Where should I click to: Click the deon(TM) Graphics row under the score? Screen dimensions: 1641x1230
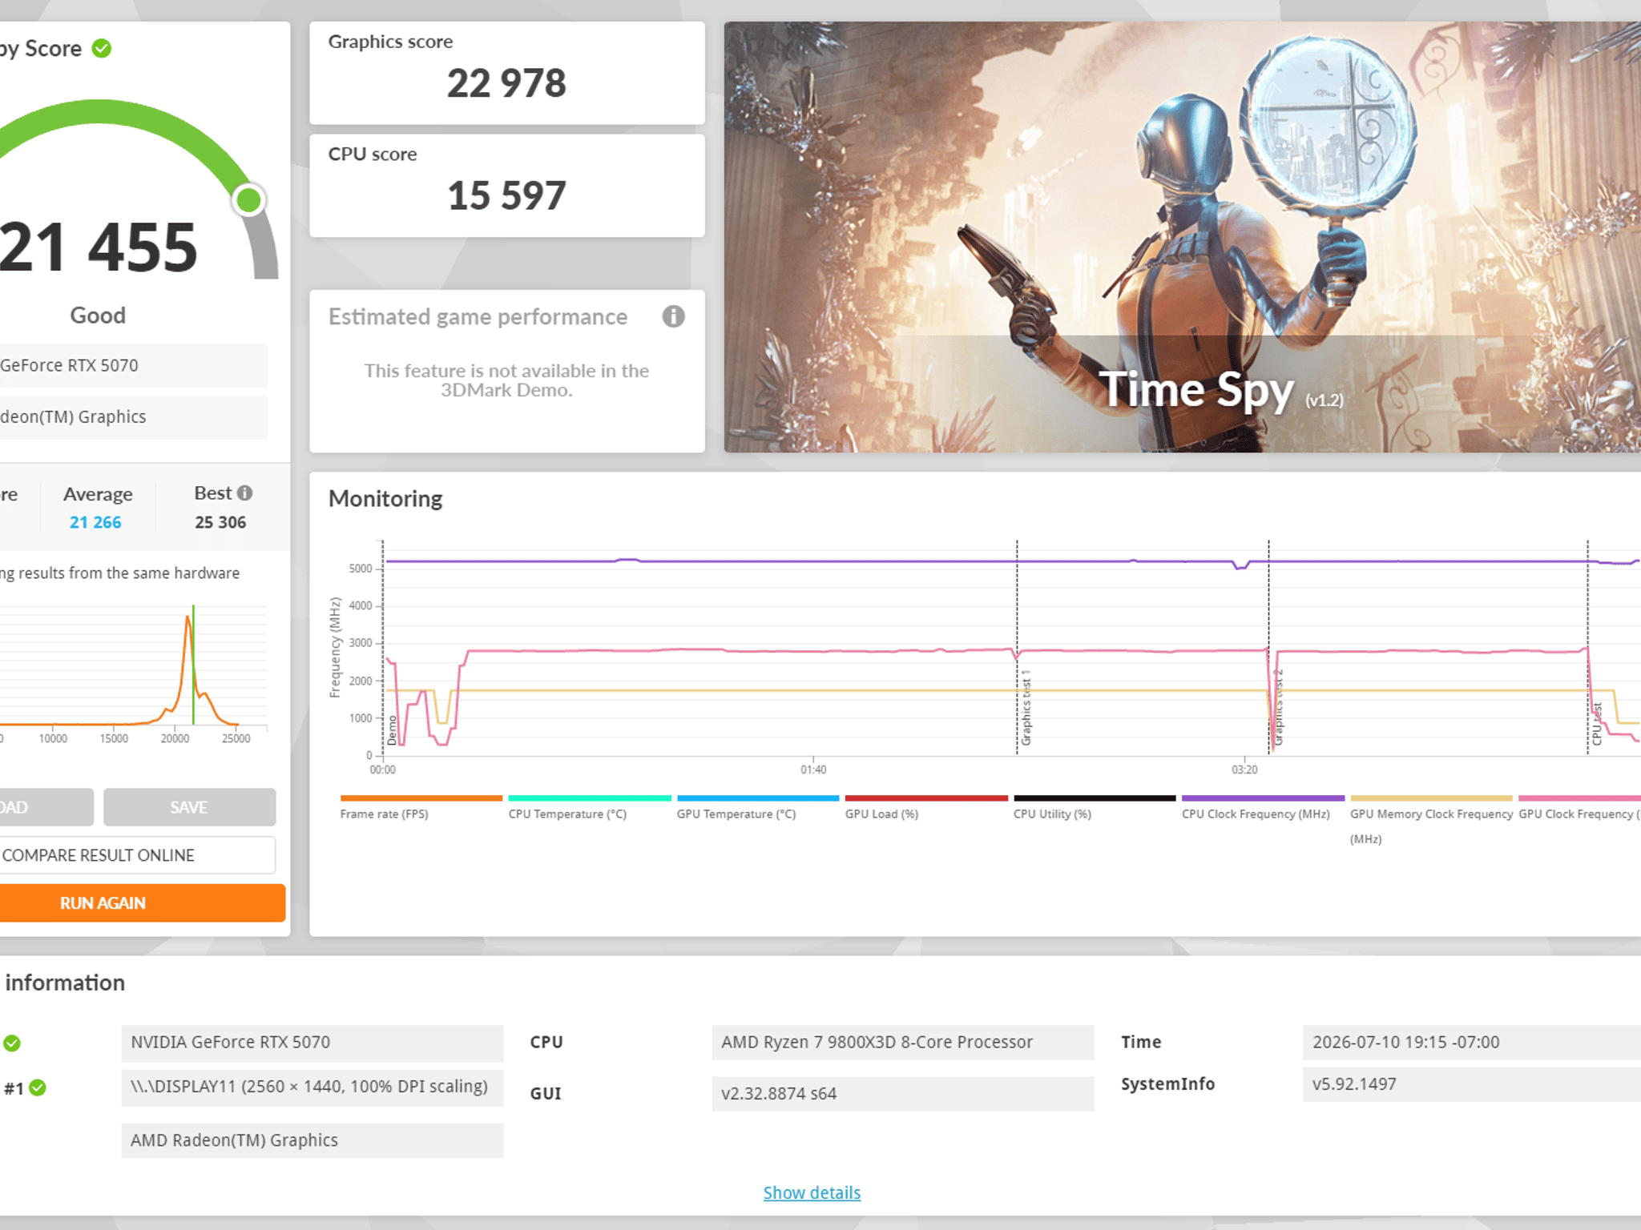pyautogui.click(x=133, y=416)
